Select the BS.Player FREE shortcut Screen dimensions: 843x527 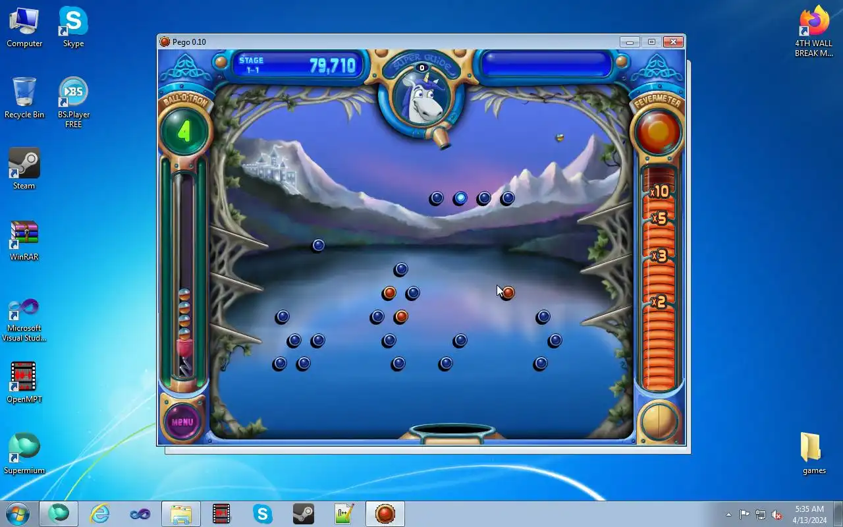click(x=73, y=103)
